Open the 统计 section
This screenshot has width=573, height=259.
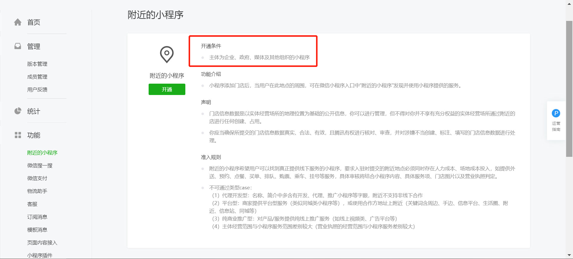(x=34, y=111)
